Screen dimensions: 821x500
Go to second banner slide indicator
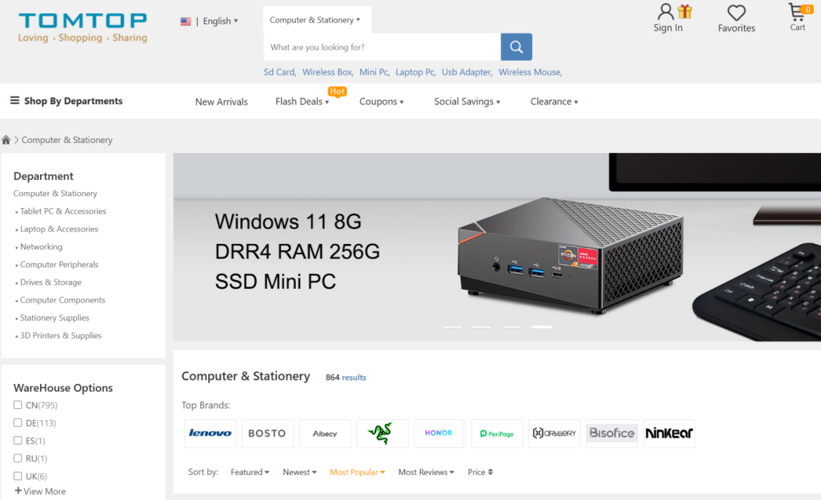(482, 327)
